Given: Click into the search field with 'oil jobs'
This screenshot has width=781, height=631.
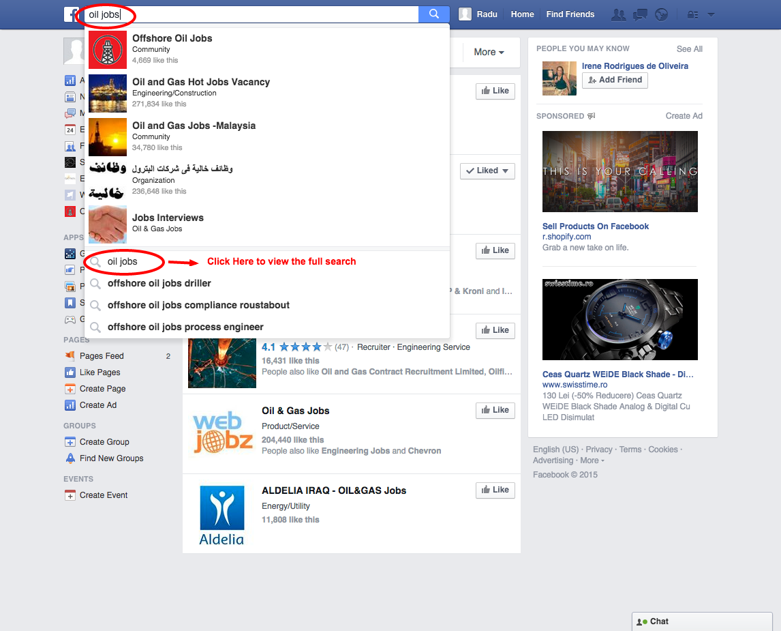Looking at the screenshot, I should click(251, 14).
